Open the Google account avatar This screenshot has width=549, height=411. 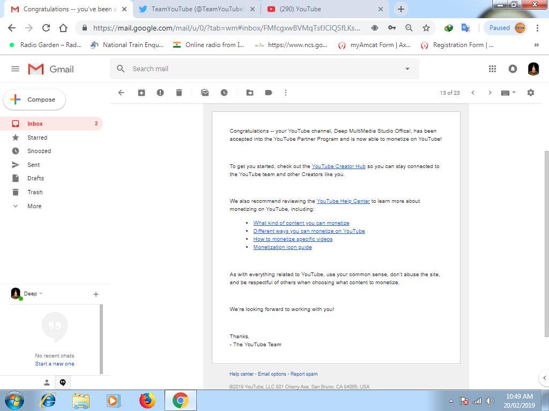[x=533, y=69]
